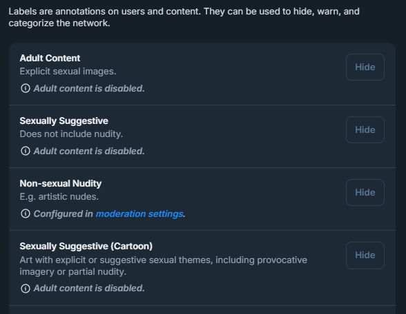The width and height of the screenshot is (406, 314).
Task: Click the 'Labels are annotations' intro paragraph
Action: pos(184,17)
